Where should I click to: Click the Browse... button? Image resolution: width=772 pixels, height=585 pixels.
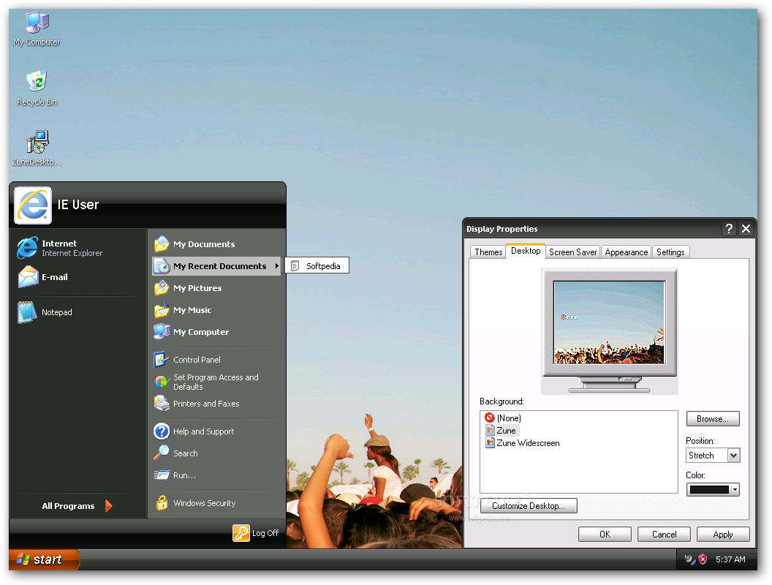point(712,419)
